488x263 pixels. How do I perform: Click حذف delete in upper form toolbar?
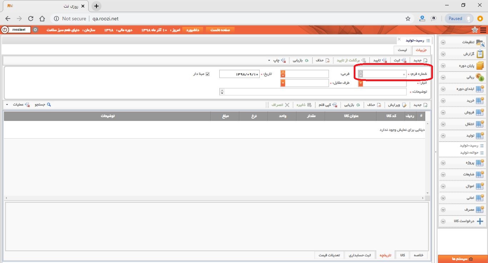point(322,60)
